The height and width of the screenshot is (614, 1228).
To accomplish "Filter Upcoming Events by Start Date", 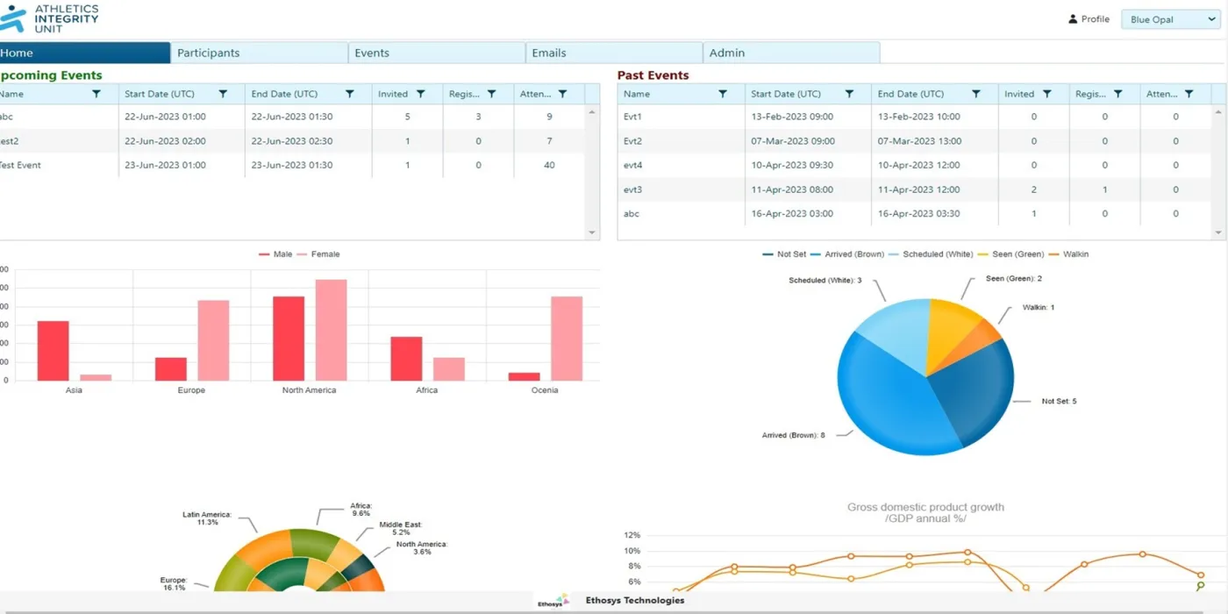I will [x=223, y=94].
